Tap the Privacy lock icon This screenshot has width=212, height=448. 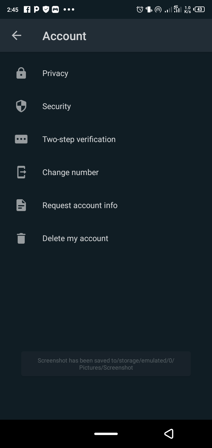[21, 73]
